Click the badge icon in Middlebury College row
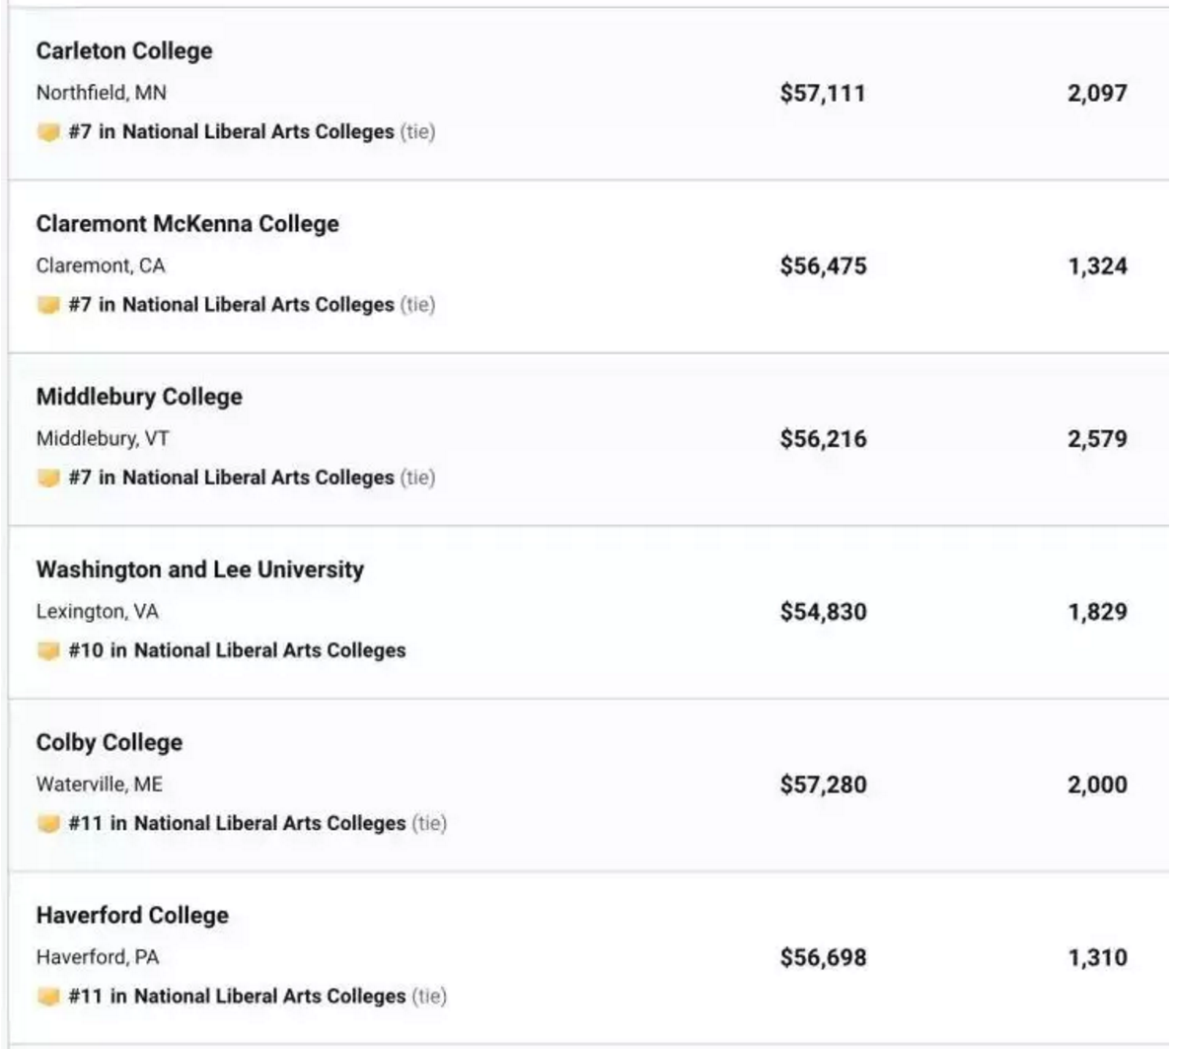This screenshot has width=1177, height=1049. click(x=48, y=478)
